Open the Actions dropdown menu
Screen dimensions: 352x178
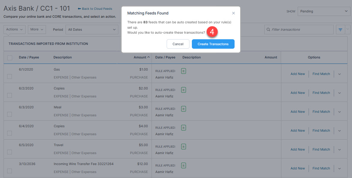pyautogui.click(x=14, y=29)
